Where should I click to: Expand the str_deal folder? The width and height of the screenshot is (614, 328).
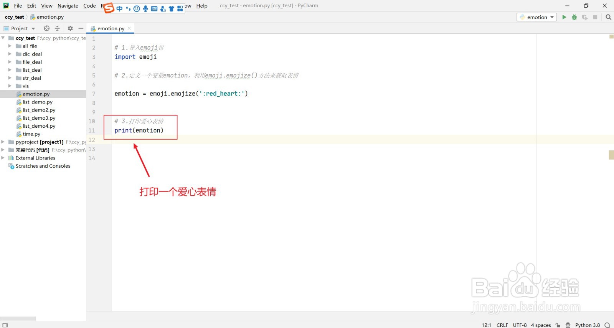[10, 78]
